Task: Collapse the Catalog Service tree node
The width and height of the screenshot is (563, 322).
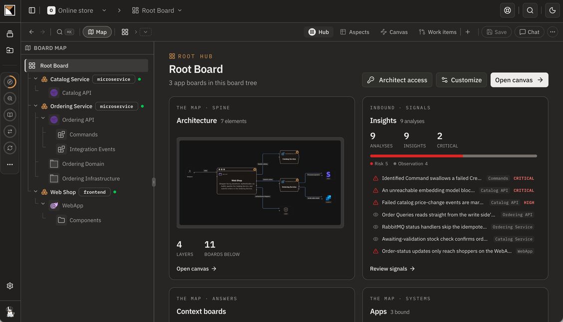Action: (35, 79)
